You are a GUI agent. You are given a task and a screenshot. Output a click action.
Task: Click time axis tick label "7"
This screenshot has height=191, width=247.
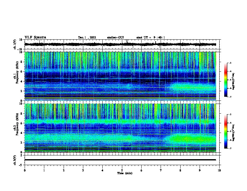tap(161, 170)
